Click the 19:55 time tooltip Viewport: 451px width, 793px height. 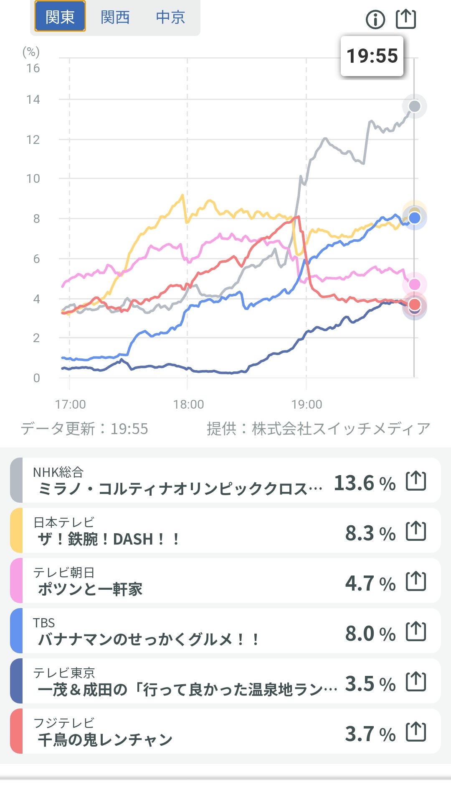(372, 56)
